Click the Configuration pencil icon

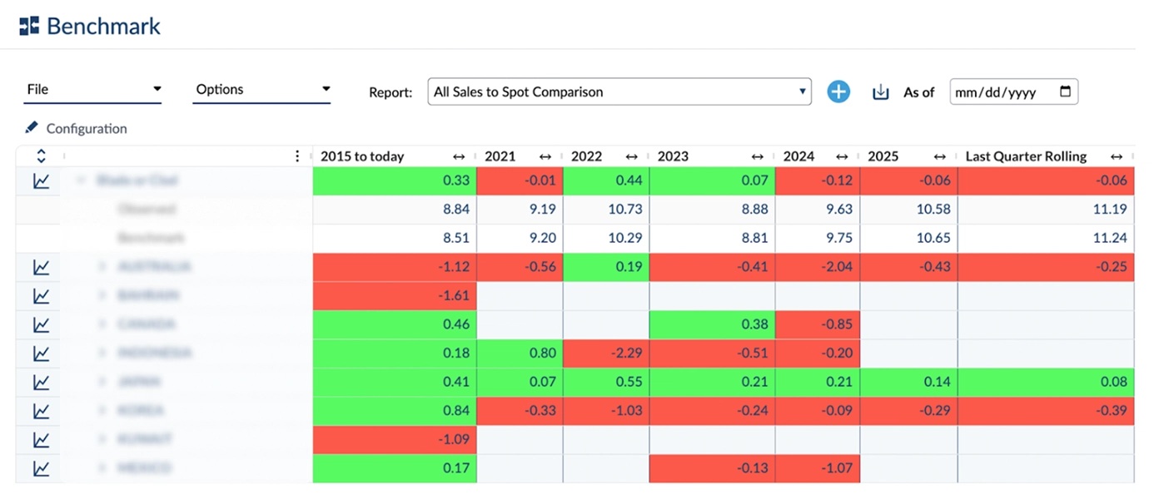click(31, 127)
